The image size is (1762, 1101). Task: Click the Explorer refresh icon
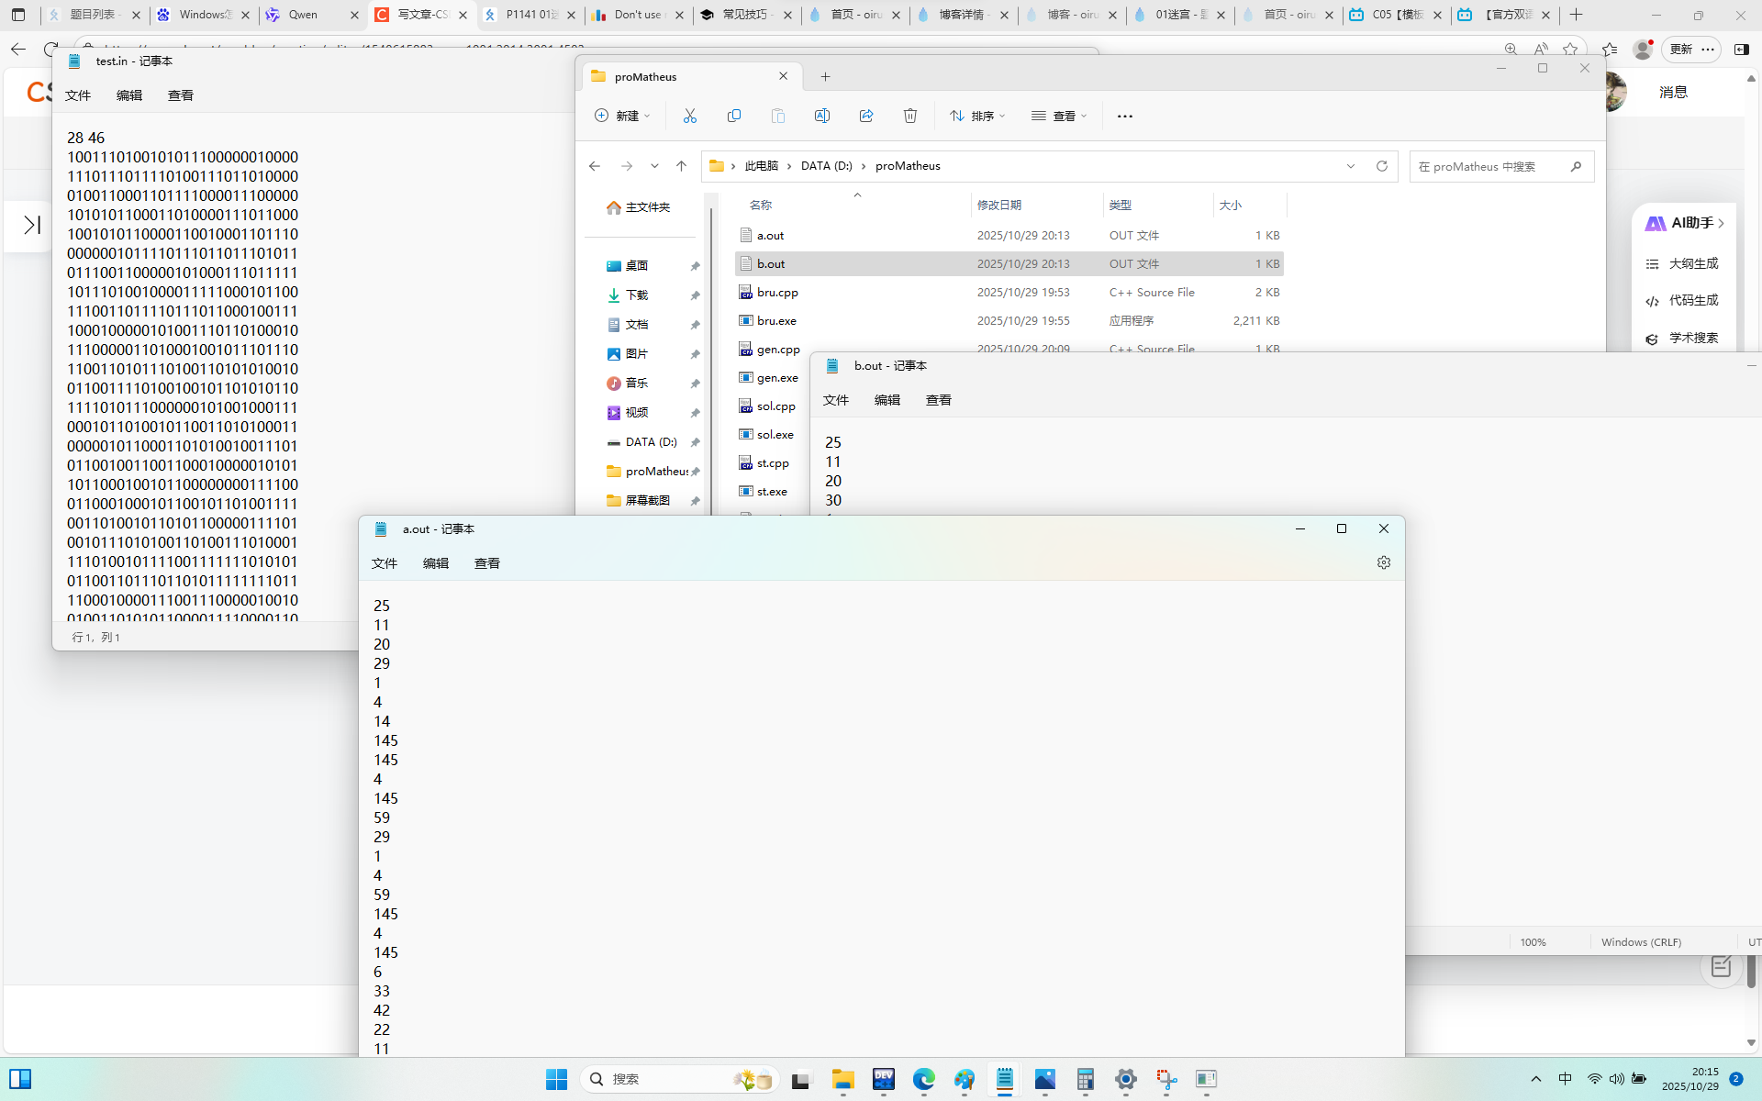[x=1382, y=166]
